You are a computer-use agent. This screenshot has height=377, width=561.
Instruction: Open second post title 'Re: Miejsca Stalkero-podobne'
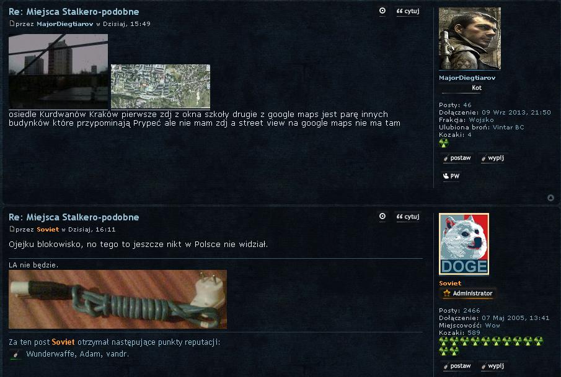[x=74, y=217]
